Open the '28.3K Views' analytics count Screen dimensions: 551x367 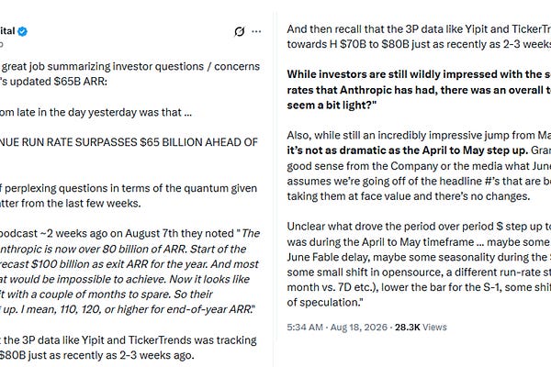[421, 328]
